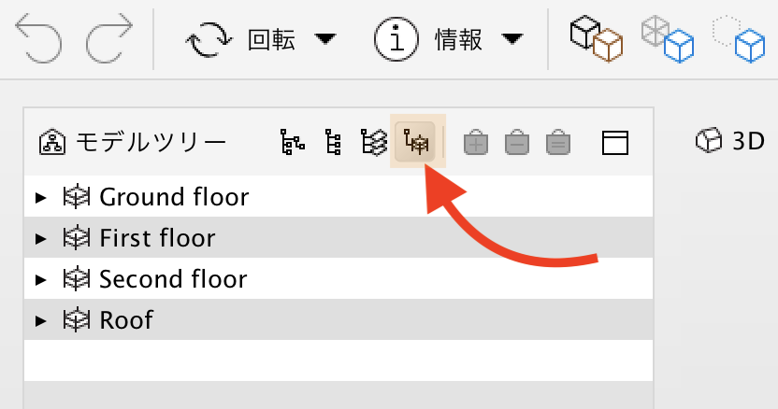778x409 pixels.
Task: Click the 回転 rotate icon
Action: 209,39
